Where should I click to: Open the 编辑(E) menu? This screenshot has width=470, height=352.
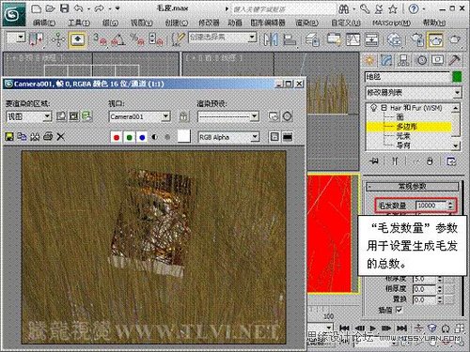(44, 23)
